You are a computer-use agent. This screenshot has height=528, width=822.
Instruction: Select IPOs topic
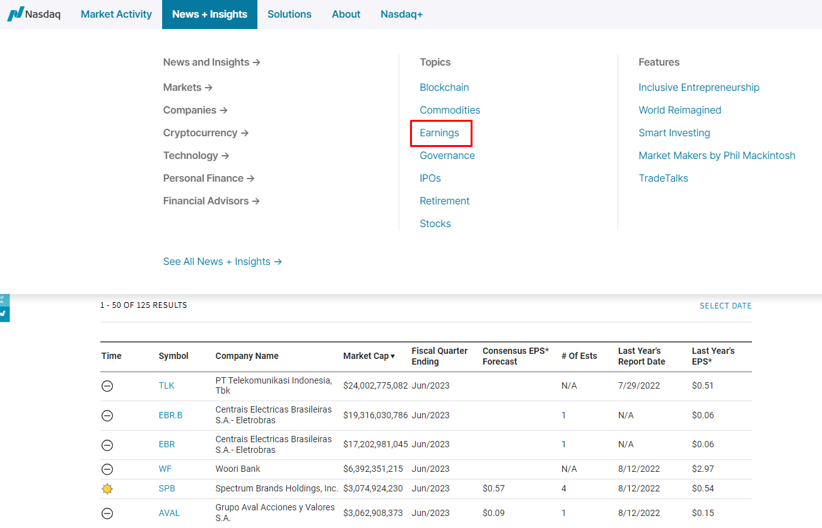tap(430, 178)
